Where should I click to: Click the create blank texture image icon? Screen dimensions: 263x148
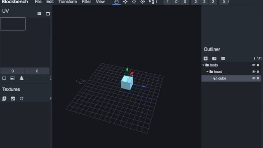tap(13, 99)
